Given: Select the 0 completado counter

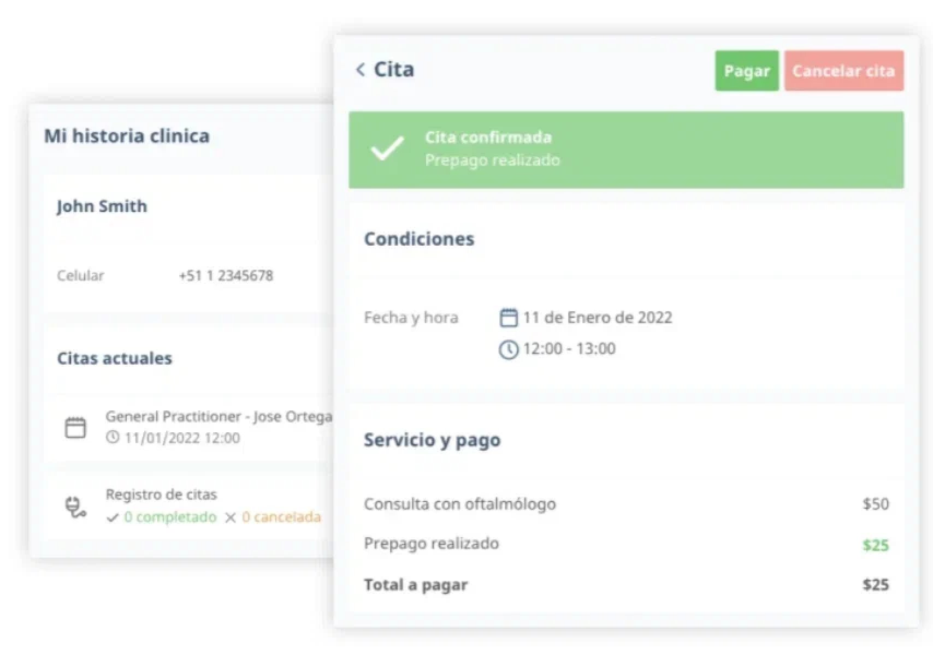Looking at the screenshot, I should (x=170, y=517).
